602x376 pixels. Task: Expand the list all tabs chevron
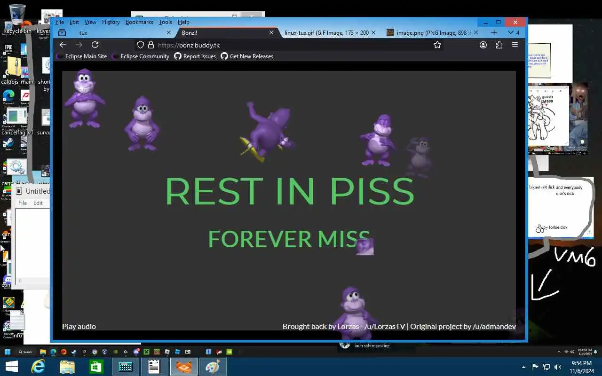click(511, 32)
